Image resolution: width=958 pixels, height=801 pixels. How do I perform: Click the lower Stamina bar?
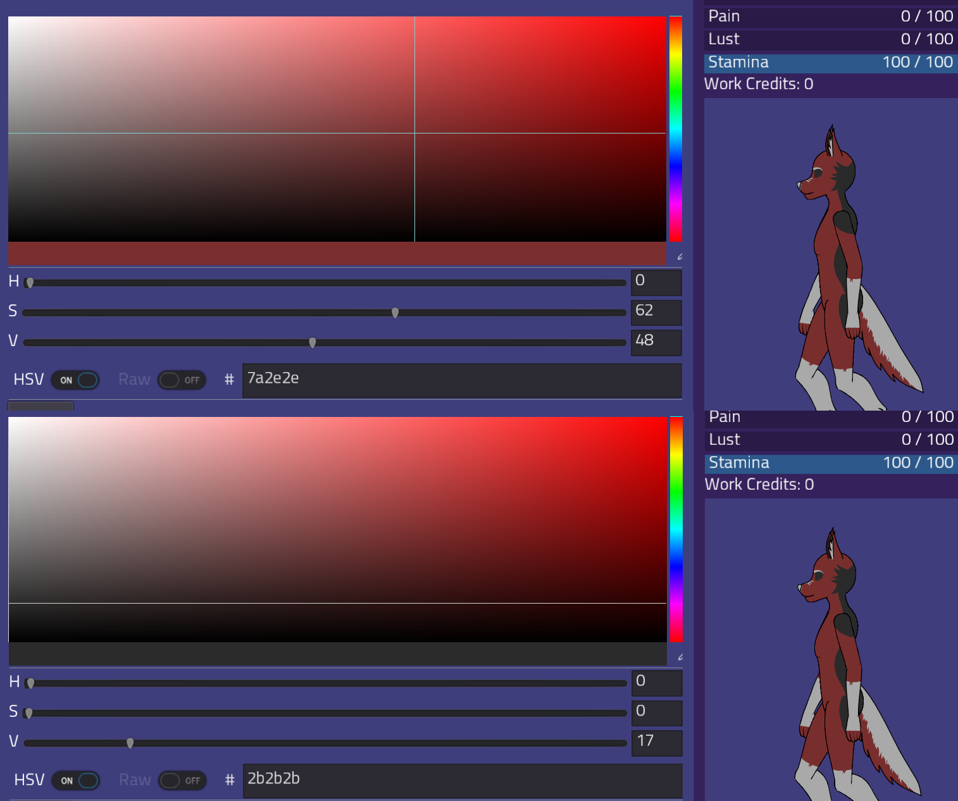(831, 463)
